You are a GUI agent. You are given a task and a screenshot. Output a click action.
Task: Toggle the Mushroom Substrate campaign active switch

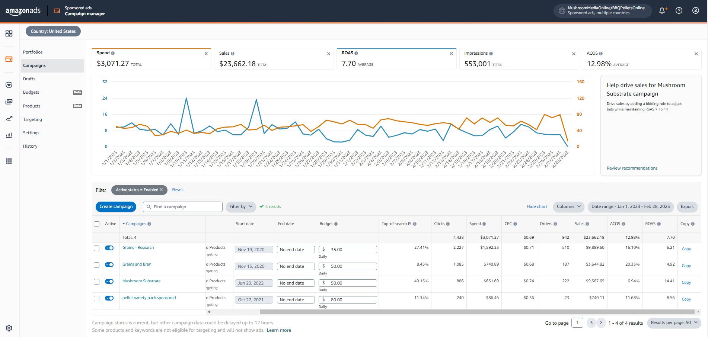pos(109,281)
